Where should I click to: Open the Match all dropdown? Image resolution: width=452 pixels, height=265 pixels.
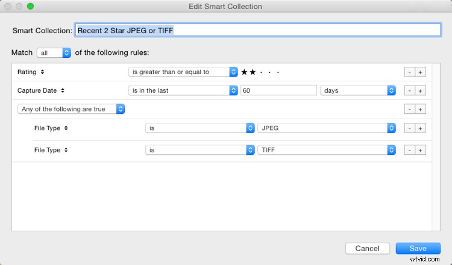[54, 53]
